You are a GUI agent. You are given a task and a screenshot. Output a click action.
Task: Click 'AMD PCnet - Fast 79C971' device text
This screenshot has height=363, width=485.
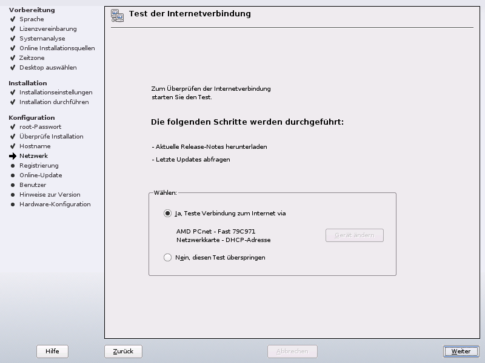(x=216, y=232)
